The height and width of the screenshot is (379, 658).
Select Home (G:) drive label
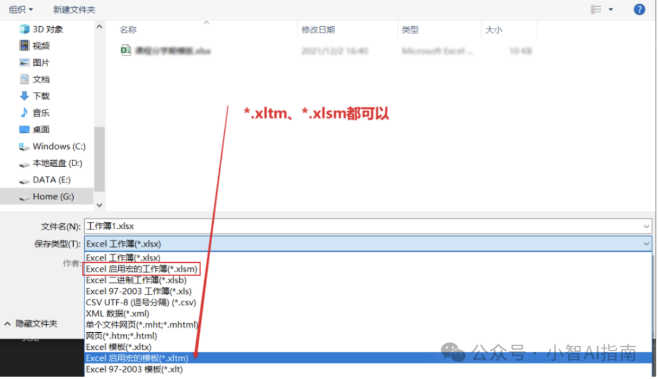click(x=53, y=196)
